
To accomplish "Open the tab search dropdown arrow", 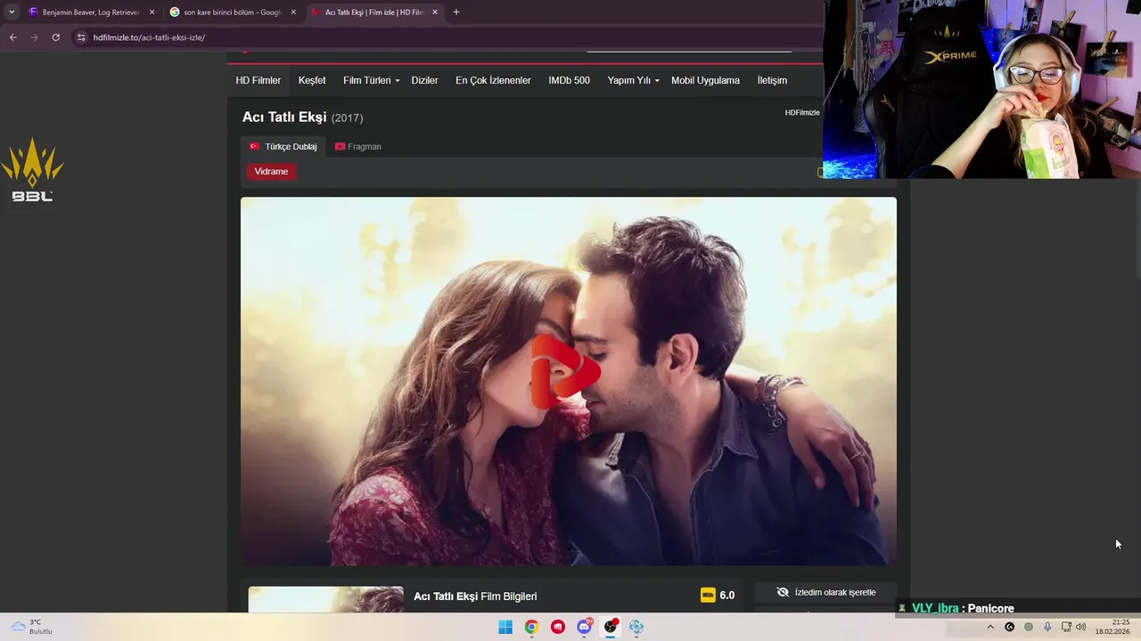I will coord(12,12).
